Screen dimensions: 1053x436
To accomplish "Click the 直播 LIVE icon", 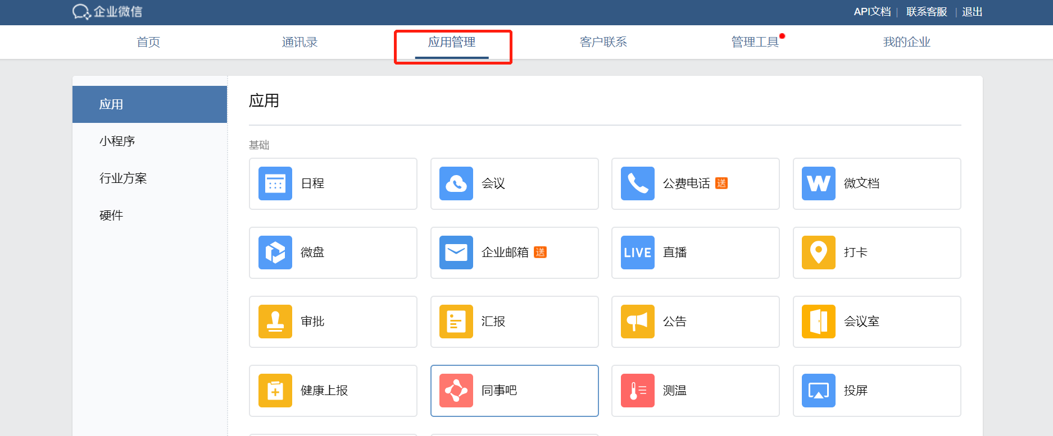I will pyautogui.click(x=638, y=253).
